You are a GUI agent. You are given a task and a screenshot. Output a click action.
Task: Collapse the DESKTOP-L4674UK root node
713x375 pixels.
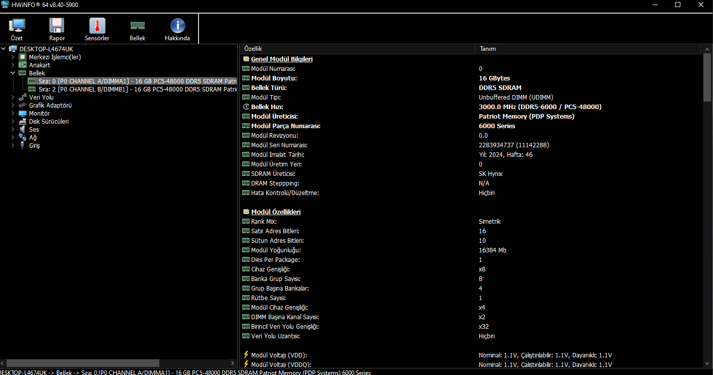[x=4, y=49]
